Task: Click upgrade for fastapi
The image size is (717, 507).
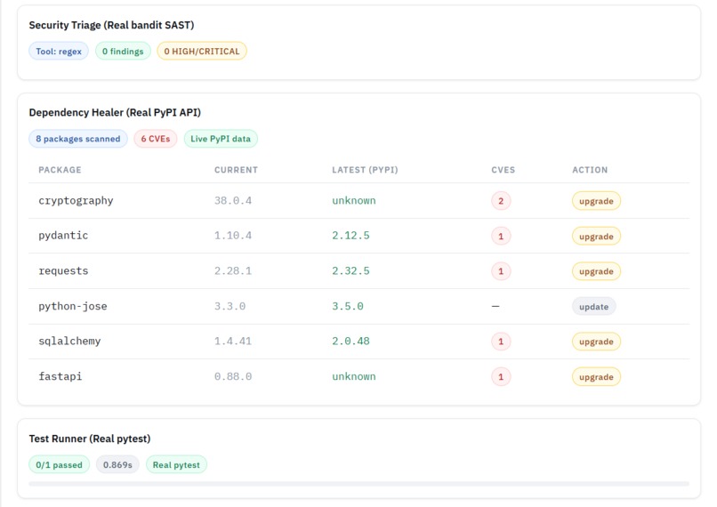Action: pyautogui.click(x=596, y=377)
